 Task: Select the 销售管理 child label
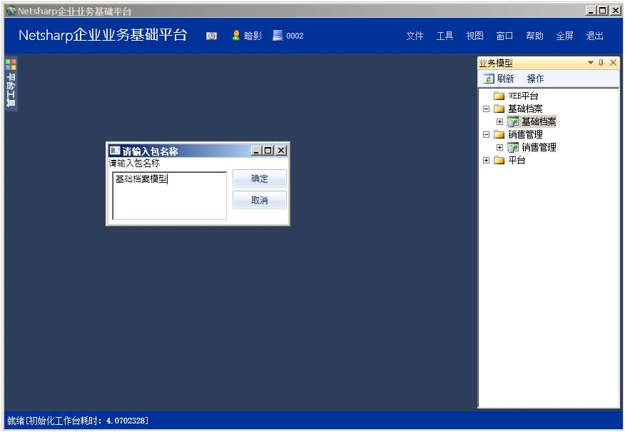coord(539,147)
